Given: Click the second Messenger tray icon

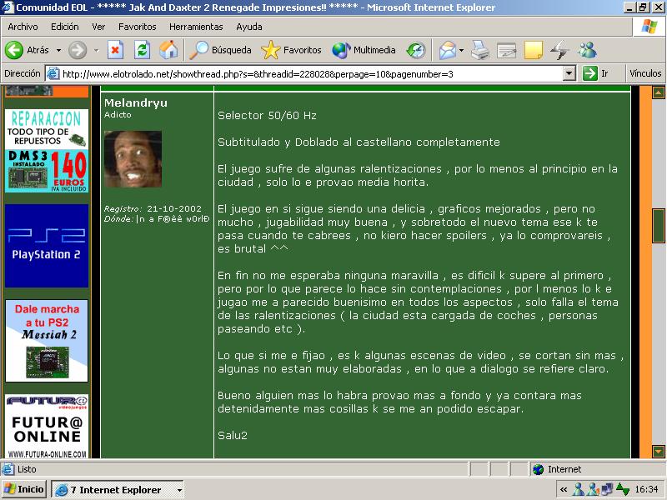Looking at the screenshot, I should [593, 490].
